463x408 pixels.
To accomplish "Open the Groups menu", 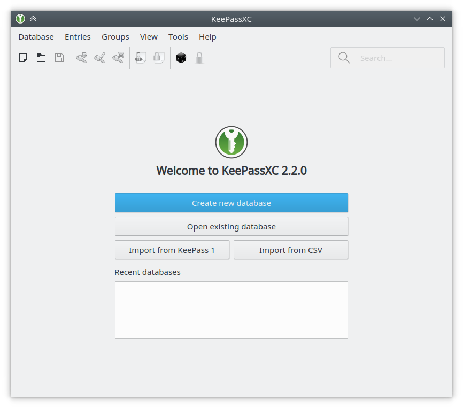I will (x=115, y=37).
